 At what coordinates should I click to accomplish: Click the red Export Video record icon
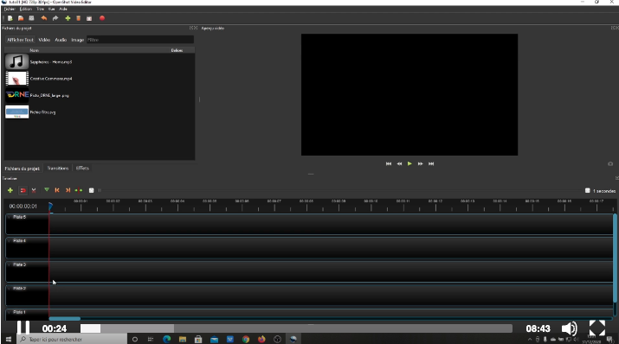click(102, 18)
